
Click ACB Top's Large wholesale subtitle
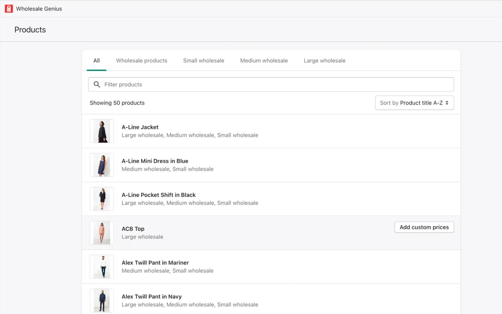tap(142, 237)
